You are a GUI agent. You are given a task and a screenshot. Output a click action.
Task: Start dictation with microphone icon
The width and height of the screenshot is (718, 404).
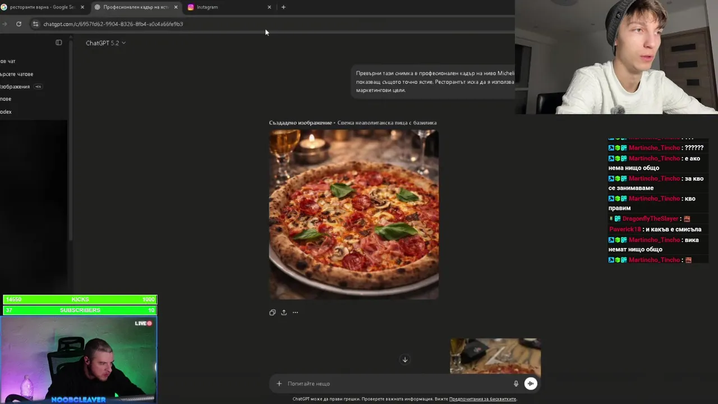click(x=516, y=384)
